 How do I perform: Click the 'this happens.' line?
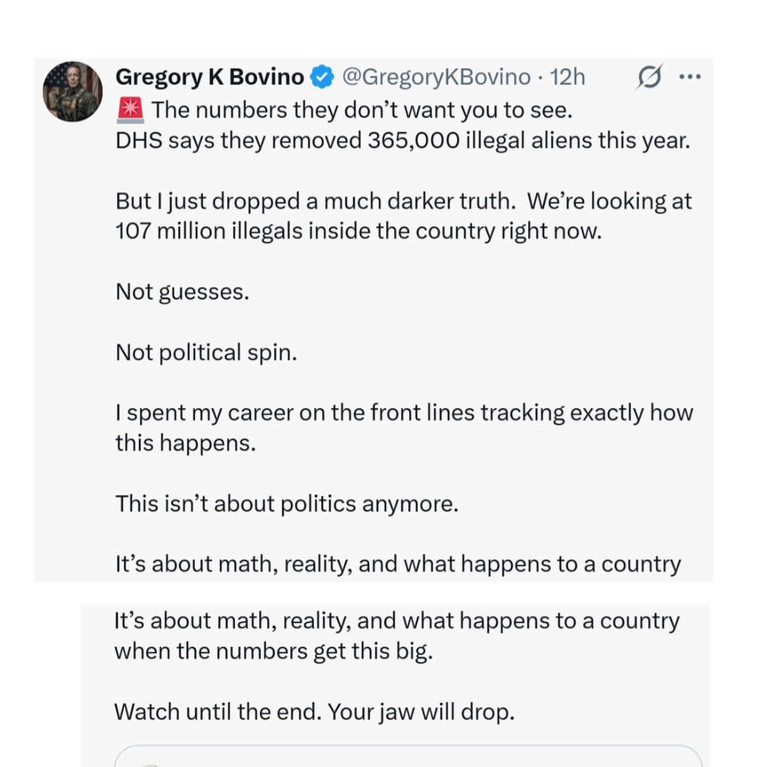pyautogui.click(x=185, y=443)
